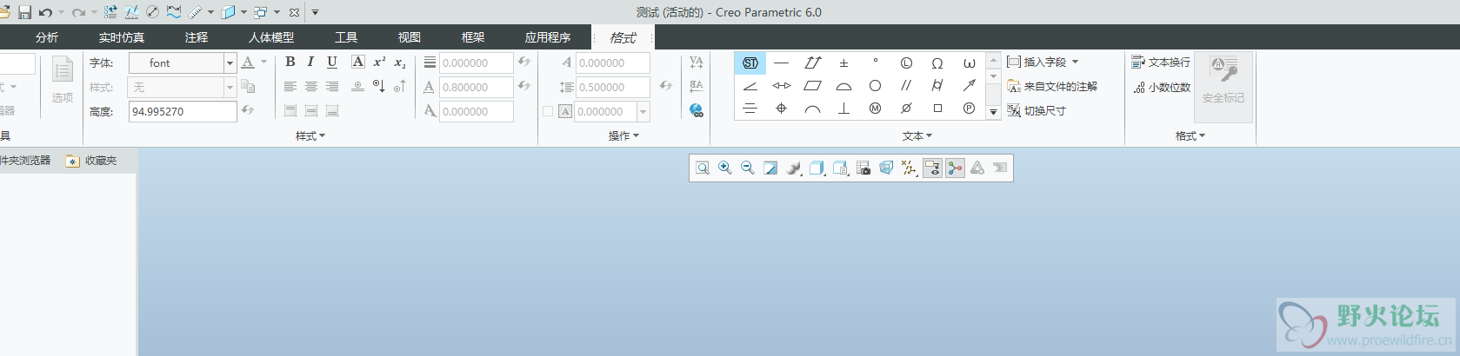Switch to the 人体模型 tab
This screenshot has width=1460, height=356.
coord(271,37)
